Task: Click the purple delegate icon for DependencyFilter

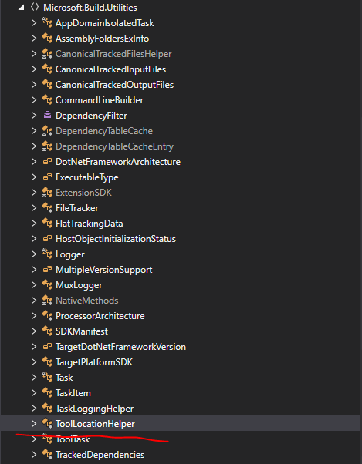Action: (47, 115)
